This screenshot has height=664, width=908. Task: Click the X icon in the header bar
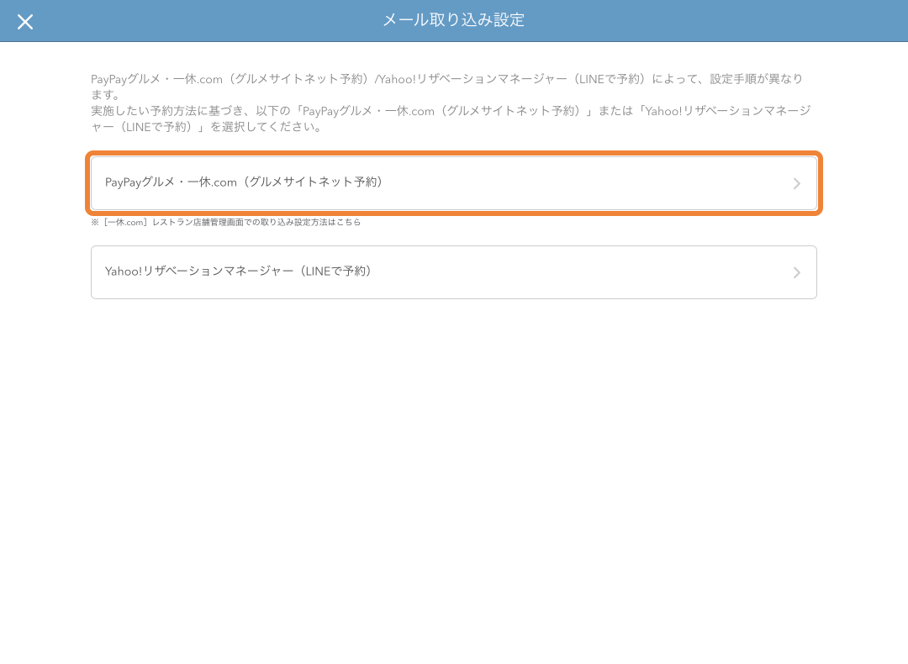click(25, 21)
